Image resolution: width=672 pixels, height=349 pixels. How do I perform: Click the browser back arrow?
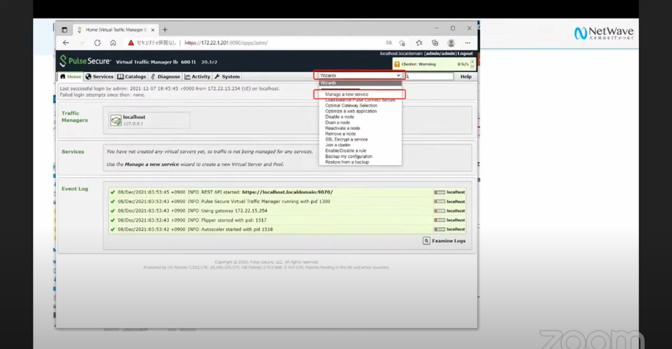click(x=66, y=43)
